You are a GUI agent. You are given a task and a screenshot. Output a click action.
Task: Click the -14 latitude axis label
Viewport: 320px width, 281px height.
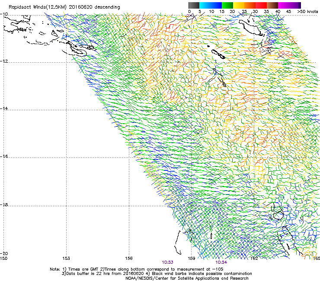(4, 109)
